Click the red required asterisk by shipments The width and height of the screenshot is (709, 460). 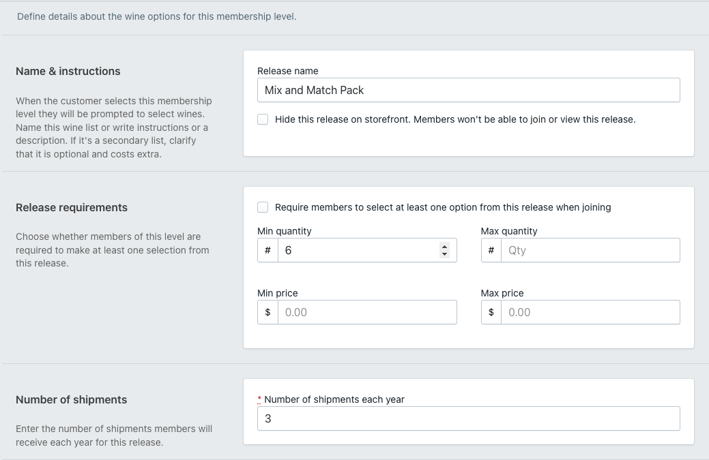click(259, 398)
